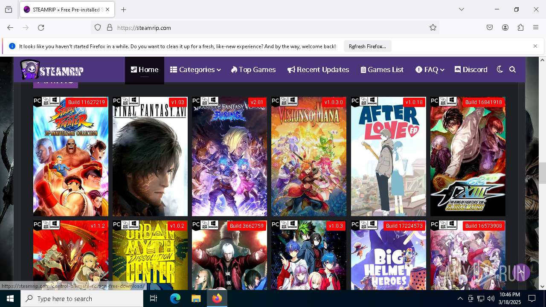The height and width of the screenshot is (307, 546).
Task: Open the Final Fantasy XVI cover
Action: pos(150,156)
